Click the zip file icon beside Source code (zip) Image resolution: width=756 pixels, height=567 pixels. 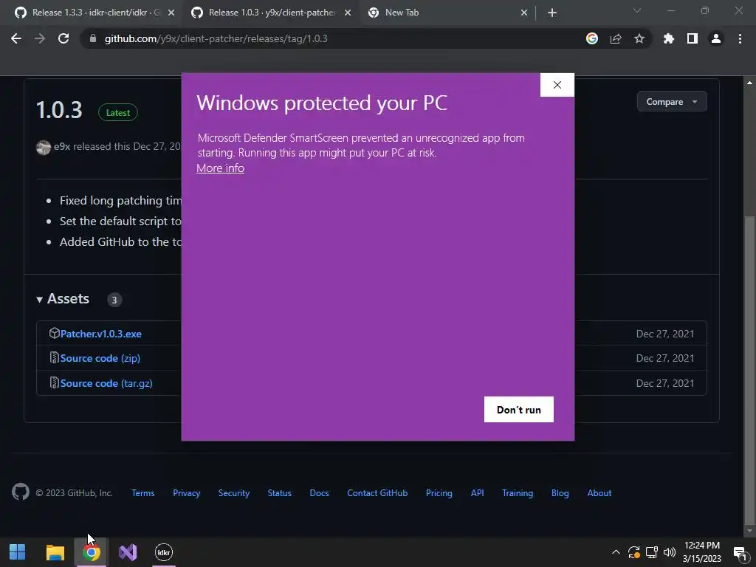pyautogui.click(x=54, y=358)
